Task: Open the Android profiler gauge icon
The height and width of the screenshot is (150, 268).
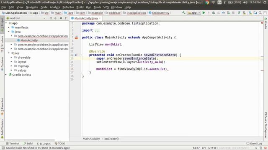Action: [223, 13]
